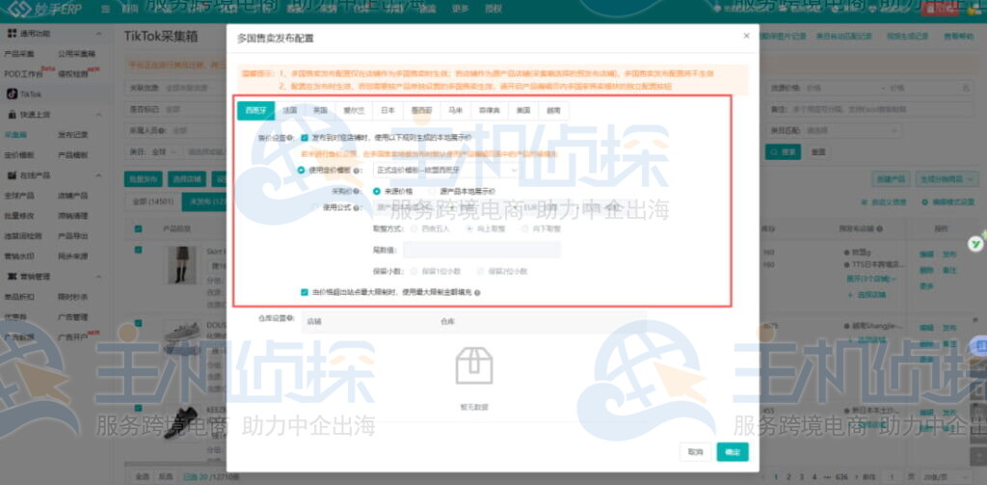Switch to the 爱尔兰 tab
The width and height of the screenshot is (987, 485).
354,110
